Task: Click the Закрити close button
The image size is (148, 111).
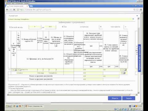Action: 129,98
